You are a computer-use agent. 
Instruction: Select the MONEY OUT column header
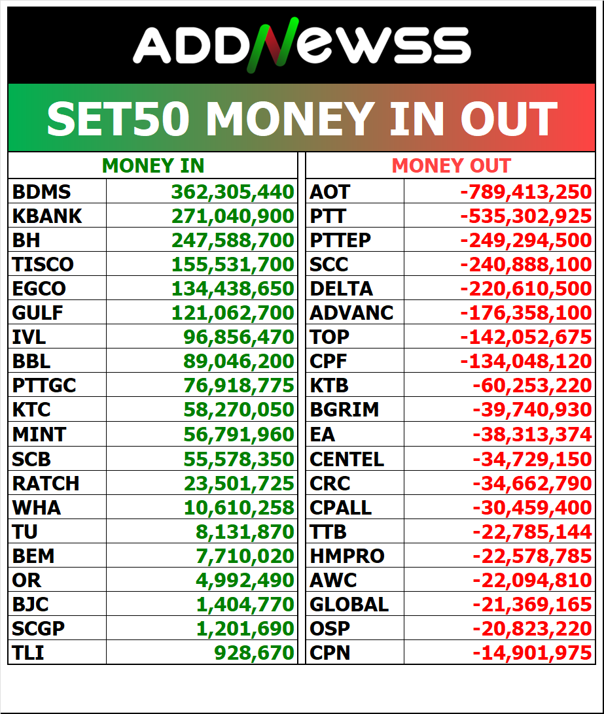(x=451, y=166)
